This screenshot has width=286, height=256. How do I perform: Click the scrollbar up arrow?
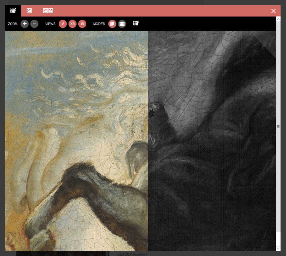coord(278,19)
